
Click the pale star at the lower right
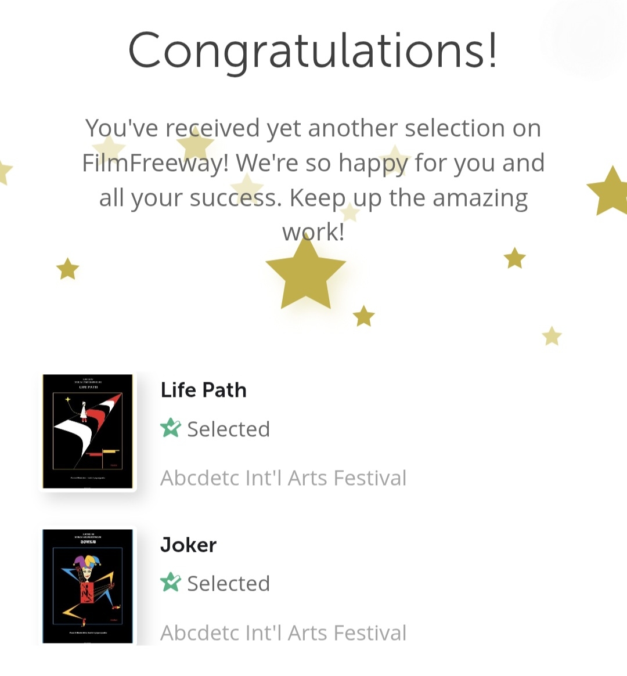pos(552,336)
